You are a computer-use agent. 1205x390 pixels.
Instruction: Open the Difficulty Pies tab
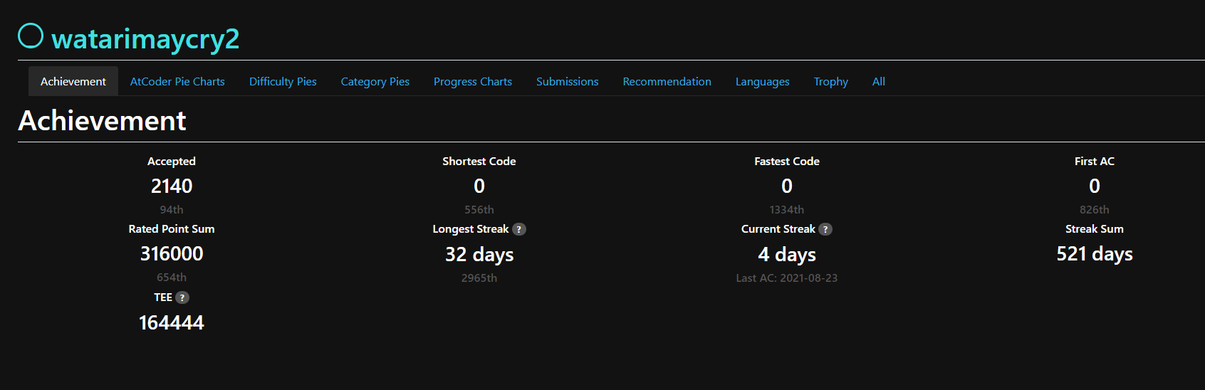283,82
